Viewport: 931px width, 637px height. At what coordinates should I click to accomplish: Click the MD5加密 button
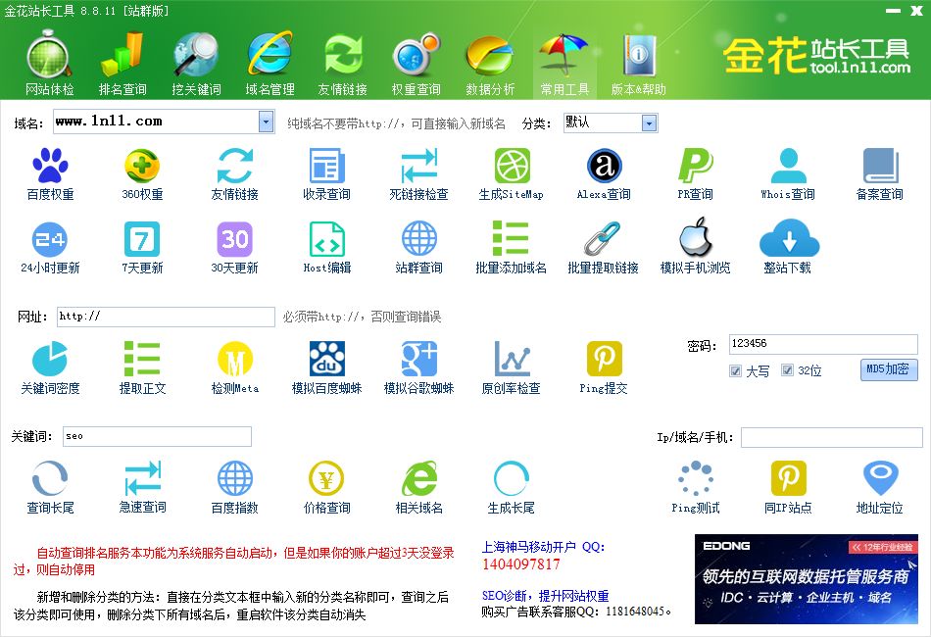[x=889, y=369]
